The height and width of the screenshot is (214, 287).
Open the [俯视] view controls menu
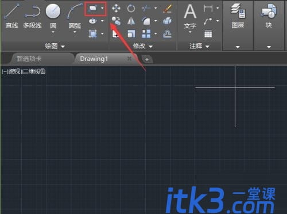pos(15,71)
